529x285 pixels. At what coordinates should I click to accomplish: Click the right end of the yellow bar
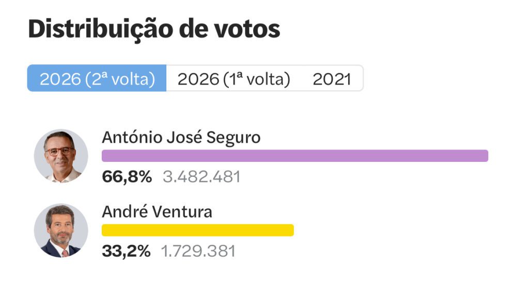pyautogui.click(x=290, y=230)
